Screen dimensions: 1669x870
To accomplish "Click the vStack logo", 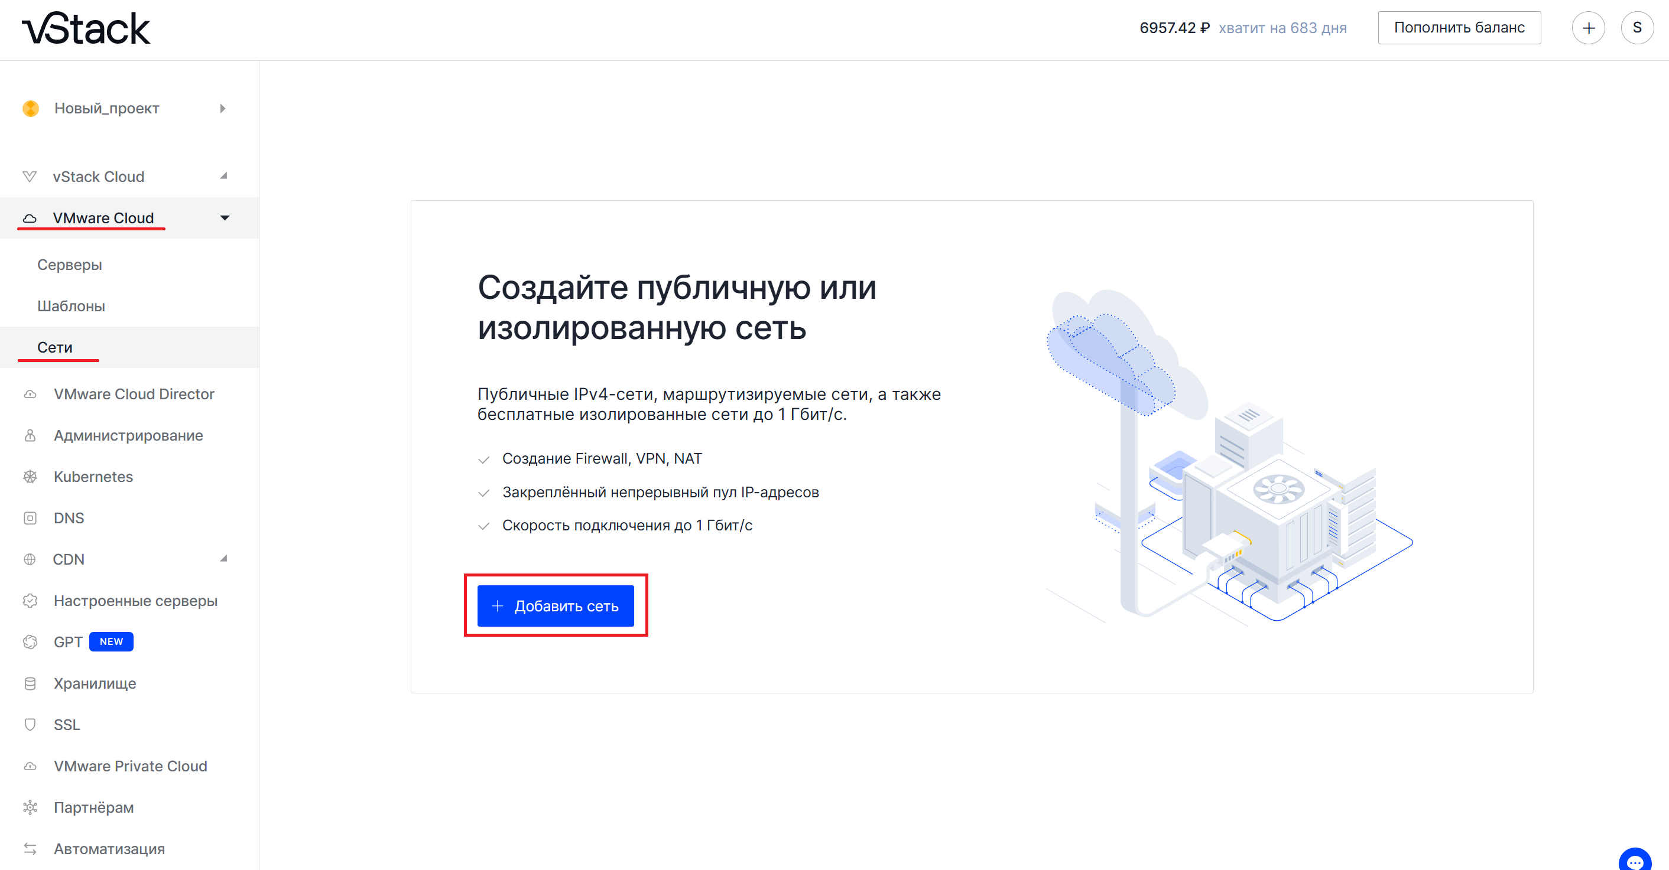I will [86, 29].
